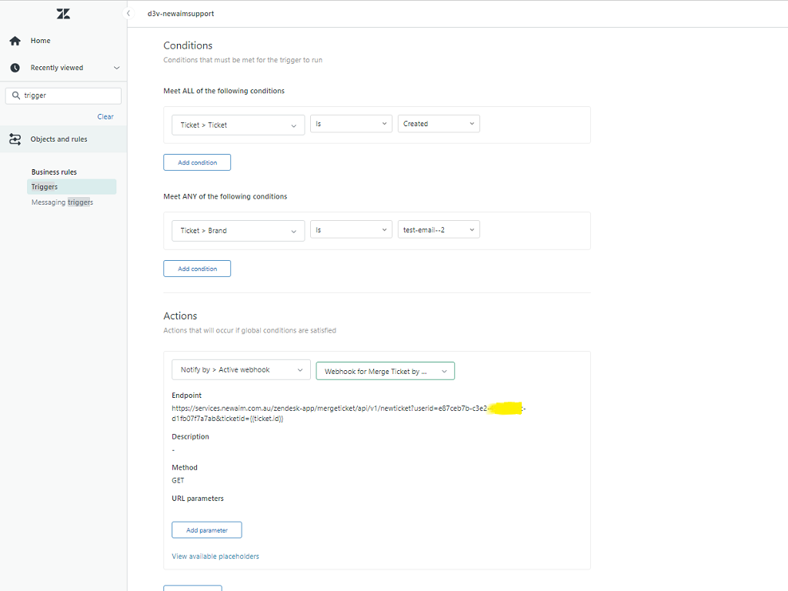Expand the Recently viewed section
Image resolution: width=788 pixels, height=591 pixels.
click(116, 68)
